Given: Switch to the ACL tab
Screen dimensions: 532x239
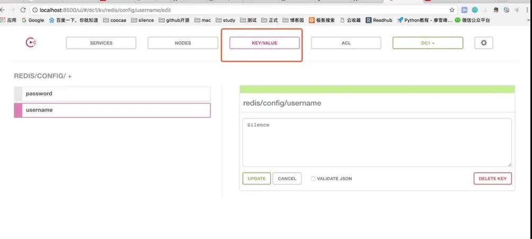Looking at the screenshot, I should [x=346, y=43].
